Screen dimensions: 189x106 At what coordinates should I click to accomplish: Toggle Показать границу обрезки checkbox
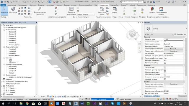point(165,70)
